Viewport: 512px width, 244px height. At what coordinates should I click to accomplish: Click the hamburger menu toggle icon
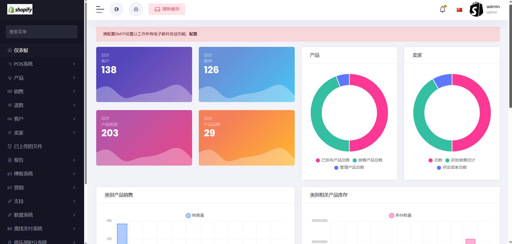click(x=100, y=9)
